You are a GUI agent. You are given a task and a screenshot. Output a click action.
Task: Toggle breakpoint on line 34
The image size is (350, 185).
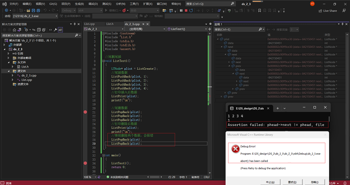coord(85,163)
